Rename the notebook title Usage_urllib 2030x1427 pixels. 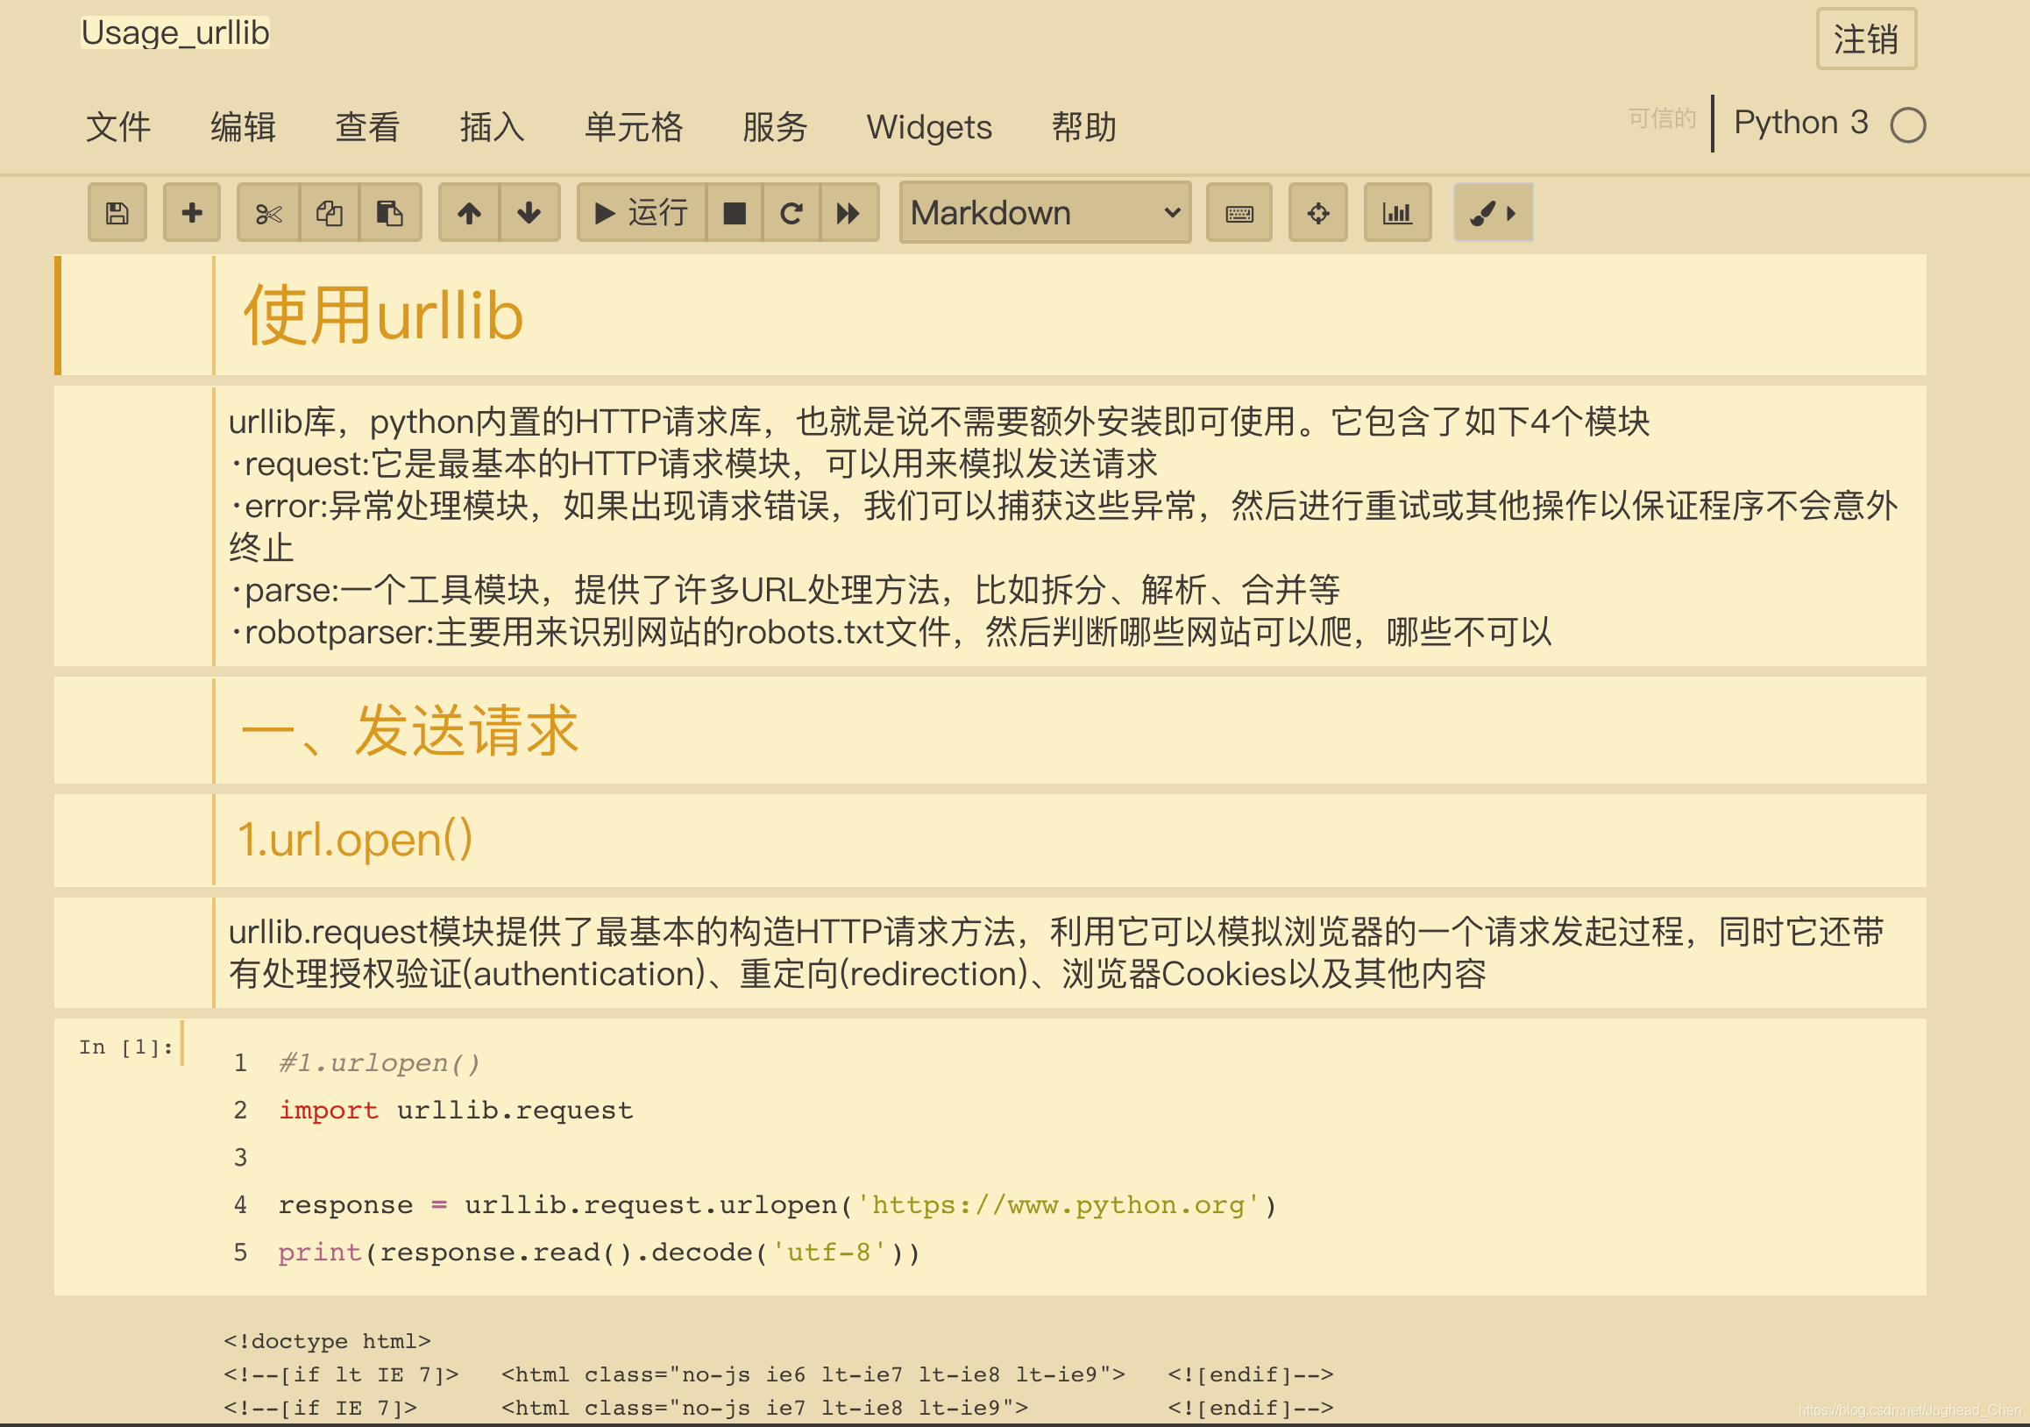pos(175,32)
